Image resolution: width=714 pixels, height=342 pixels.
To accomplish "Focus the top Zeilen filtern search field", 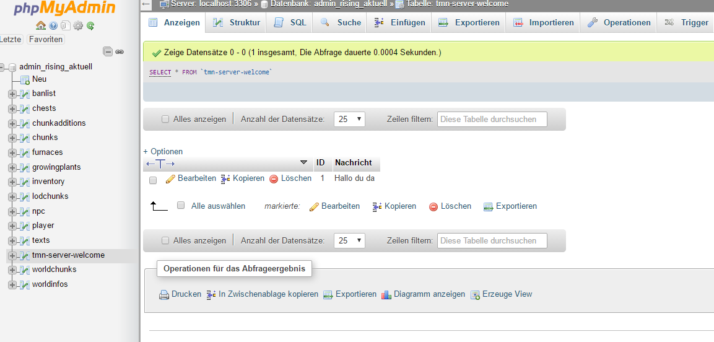I will point(492,119).
